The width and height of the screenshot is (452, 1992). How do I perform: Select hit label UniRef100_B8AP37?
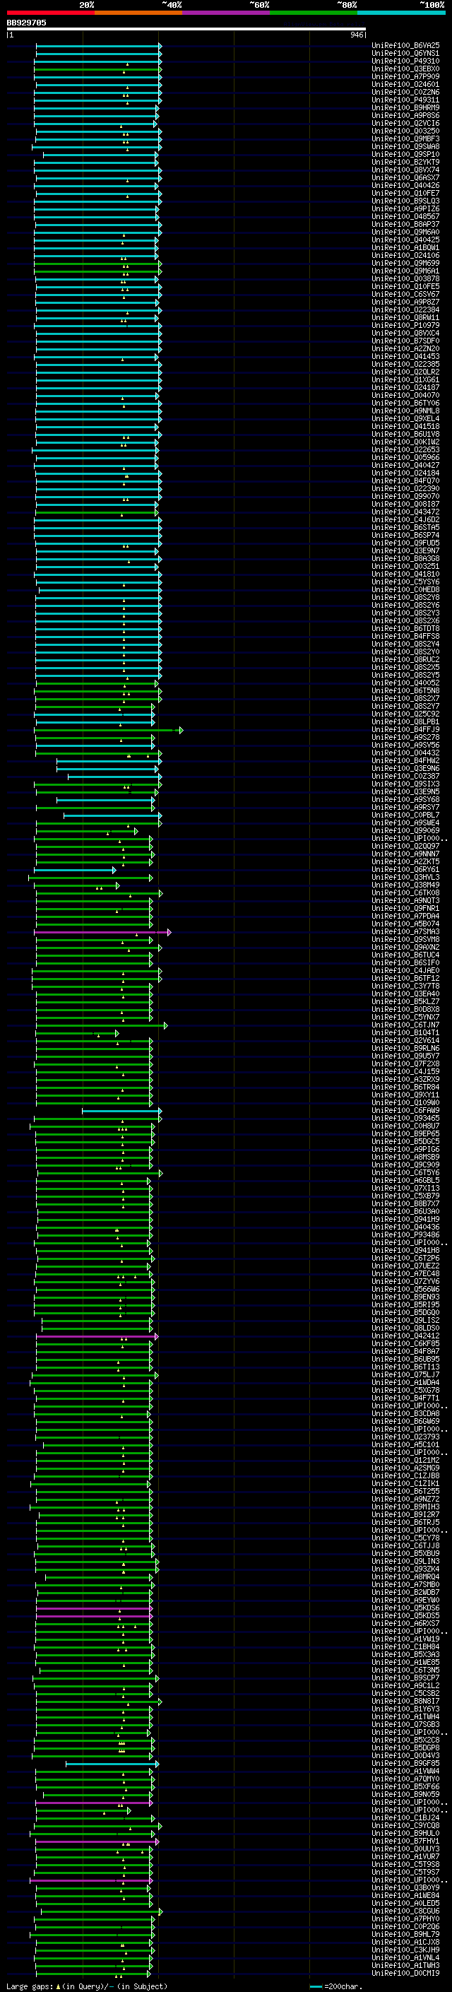[405, 224]
